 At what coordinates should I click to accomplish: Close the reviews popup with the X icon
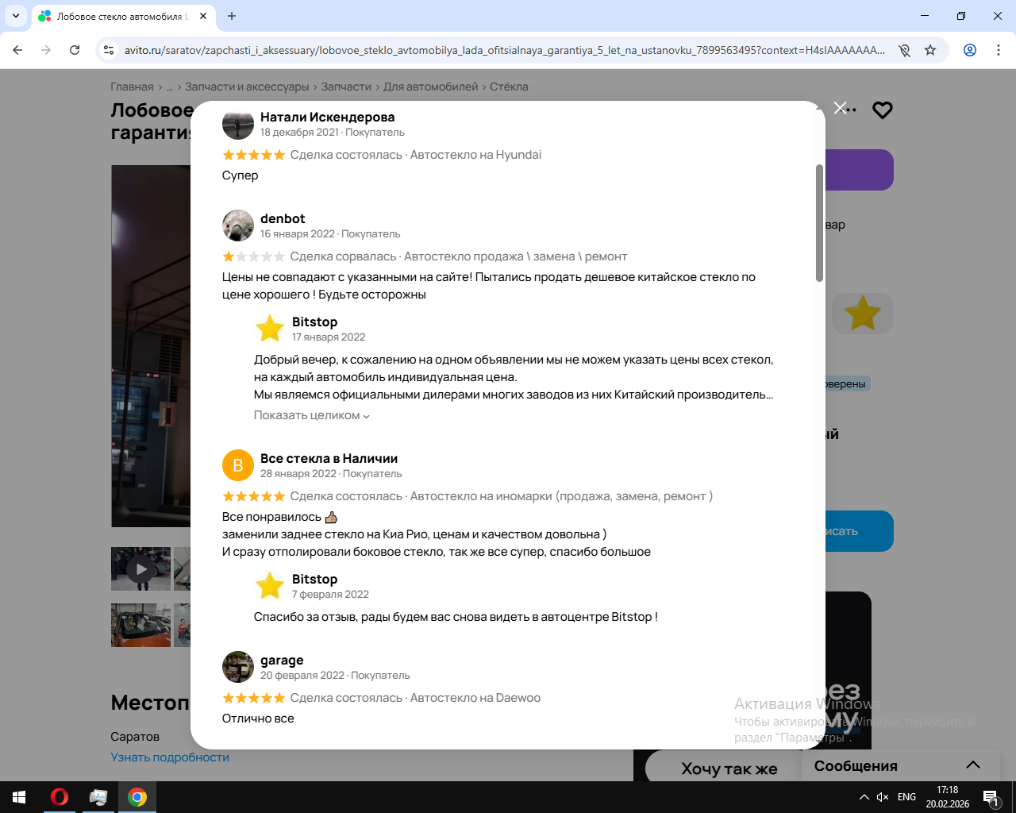pos(841,108)
